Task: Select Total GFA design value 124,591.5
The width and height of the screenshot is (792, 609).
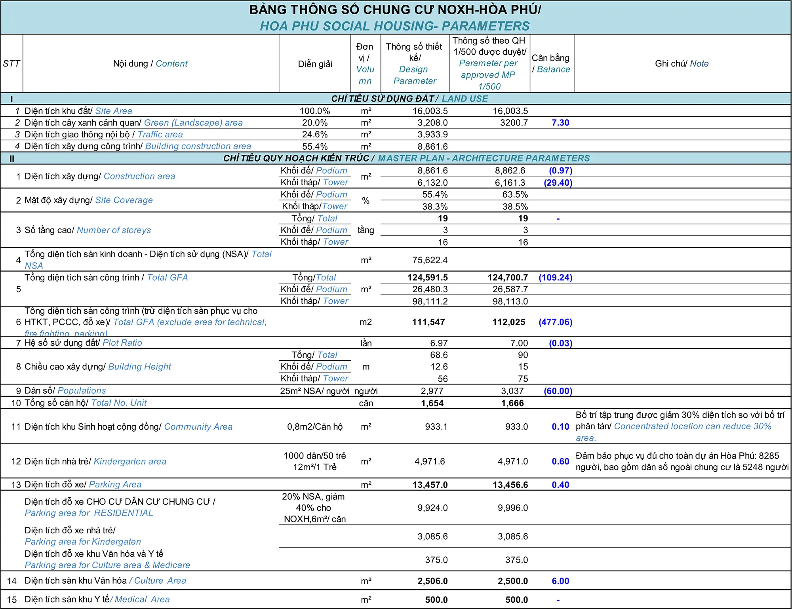Action: click(427, 278)
